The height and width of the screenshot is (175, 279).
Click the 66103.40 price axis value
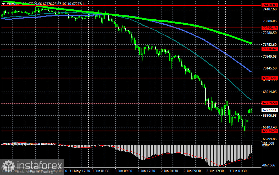pos(270,127)
